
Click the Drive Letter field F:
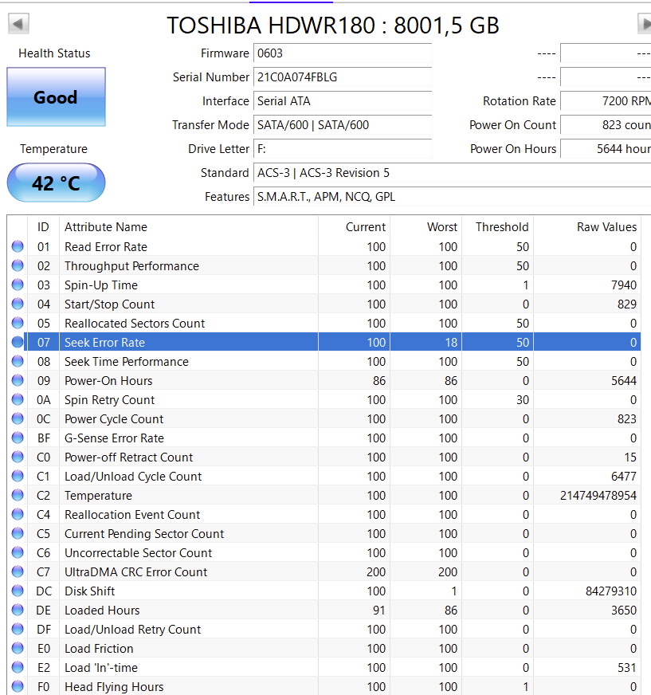click(x=343, y=149)
